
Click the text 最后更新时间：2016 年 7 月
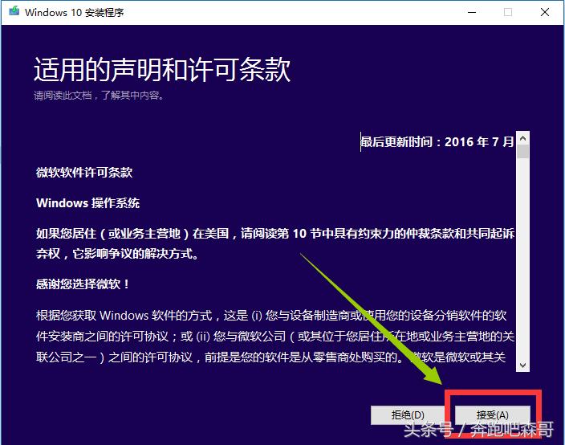(x=437, y=141)
